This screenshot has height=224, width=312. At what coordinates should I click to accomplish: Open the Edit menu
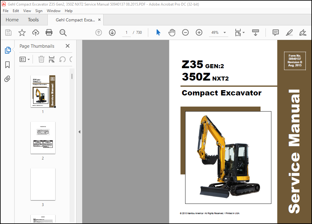(16, 11)
